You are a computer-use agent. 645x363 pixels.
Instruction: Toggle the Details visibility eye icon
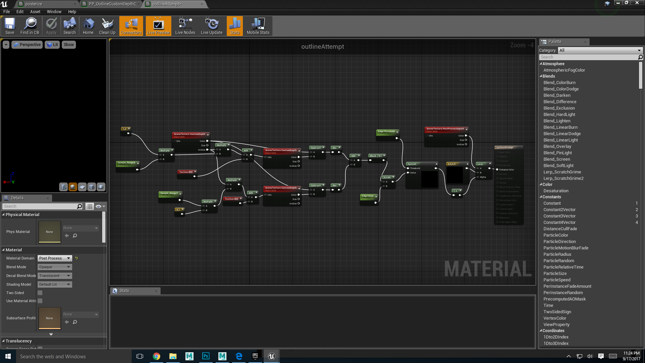click(x=98, y=206)
